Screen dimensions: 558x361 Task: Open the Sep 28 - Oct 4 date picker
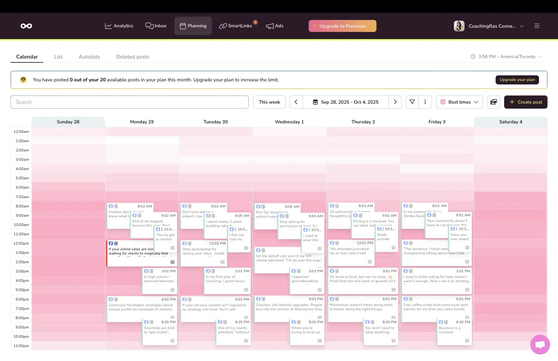345,102
